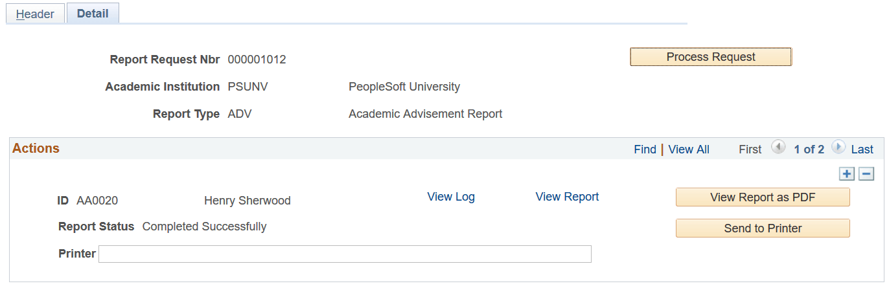The width and height of the screenshot is (889, 288).
Task: Click the Actions section heading
Action: [x=36, y=148]
